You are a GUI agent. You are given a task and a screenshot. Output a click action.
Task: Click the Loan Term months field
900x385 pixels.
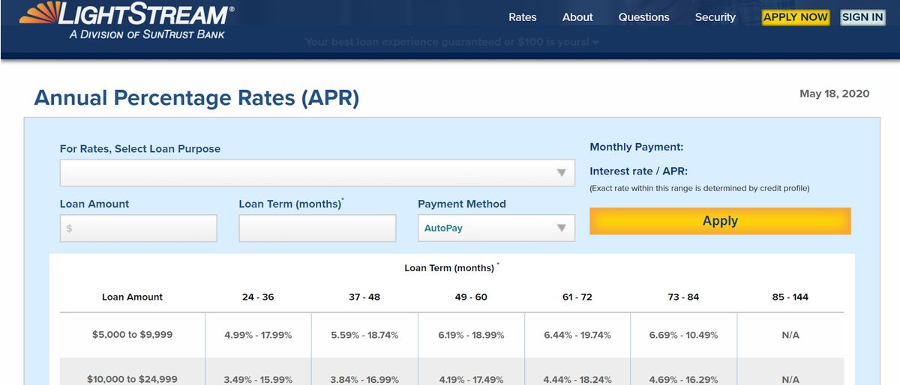coord(317,228)
